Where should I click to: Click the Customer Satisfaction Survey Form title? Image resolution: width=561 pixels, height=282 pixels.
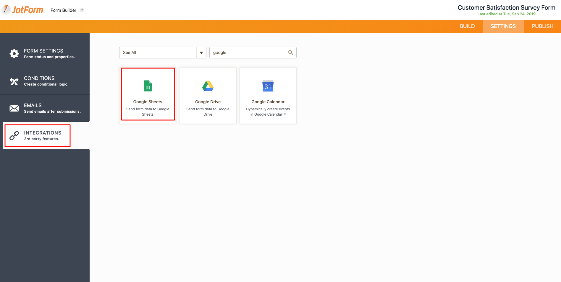(506, 8)
